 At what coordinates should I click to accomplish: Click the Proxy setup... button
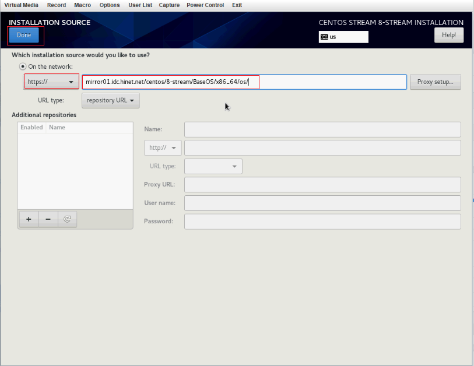pyautogui.click(x=436, y=82)
